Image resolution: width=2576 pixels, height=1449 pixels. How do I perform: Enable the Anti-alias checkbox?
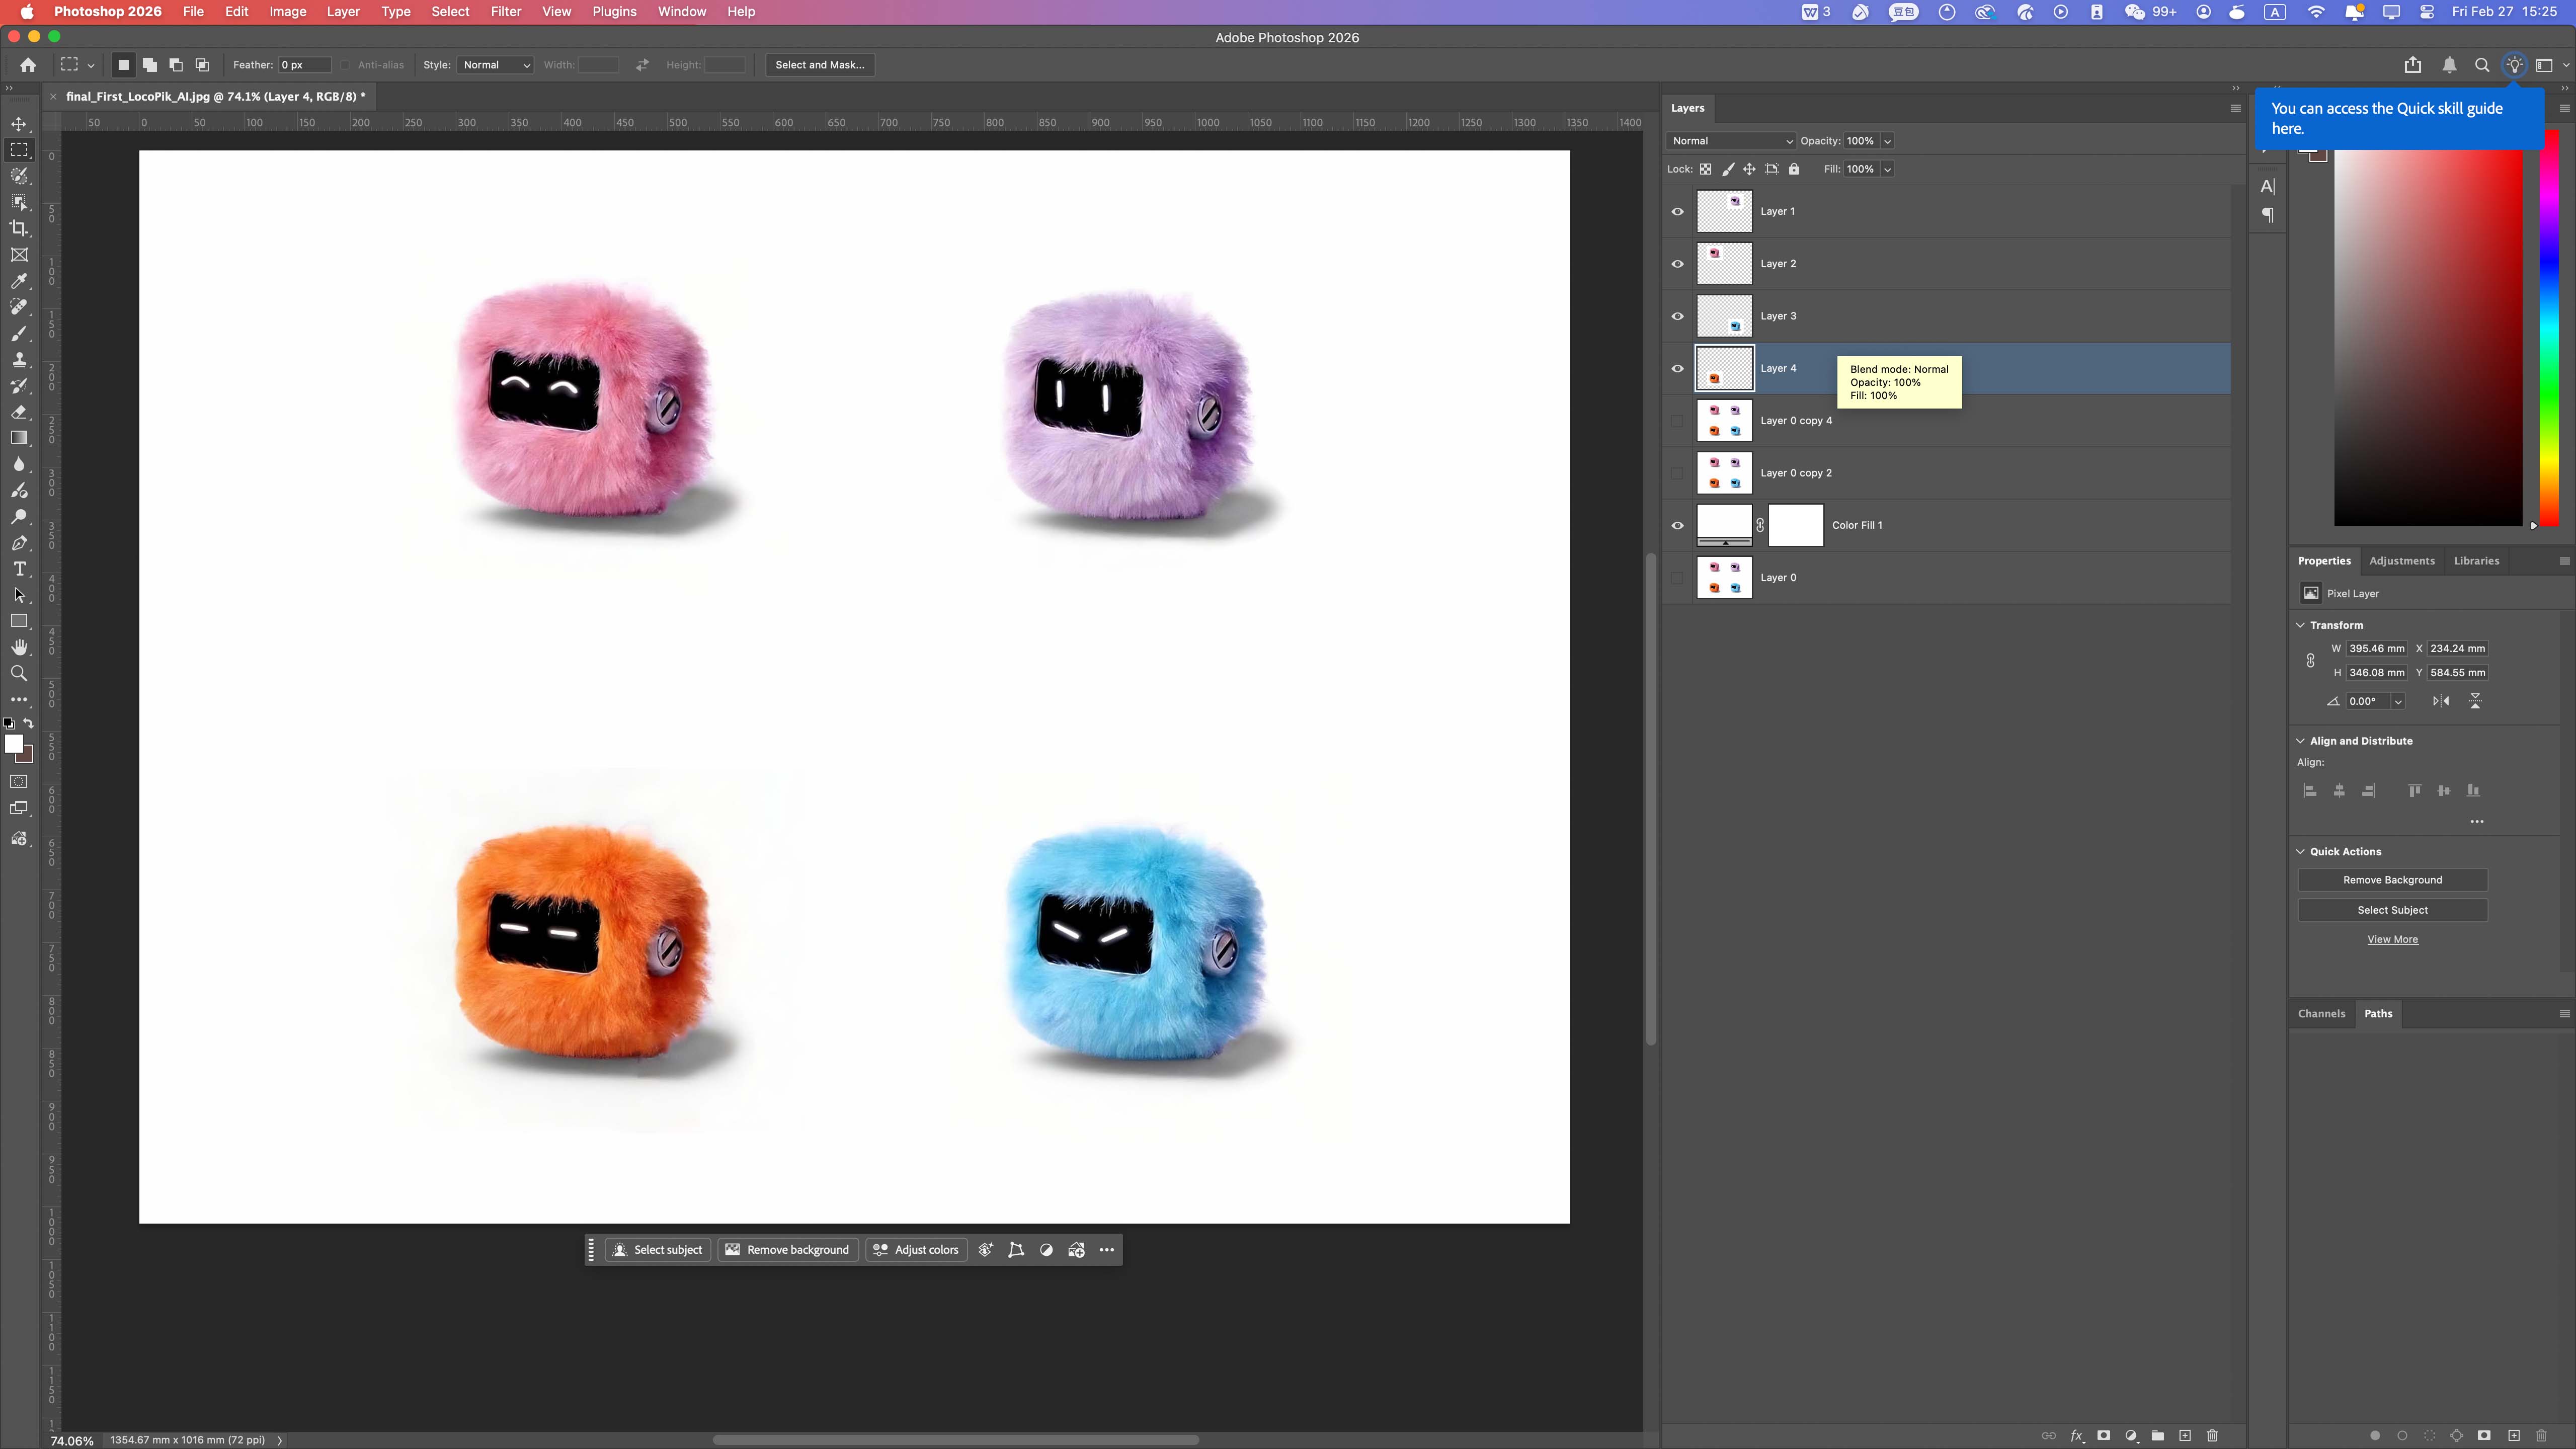click(345, 64)
